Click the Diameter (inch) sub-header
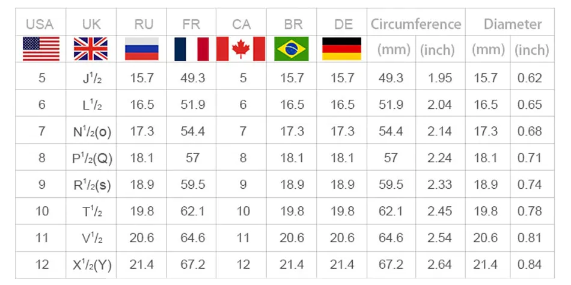Screen dimensions: 571x285 (x=532, y=50)
